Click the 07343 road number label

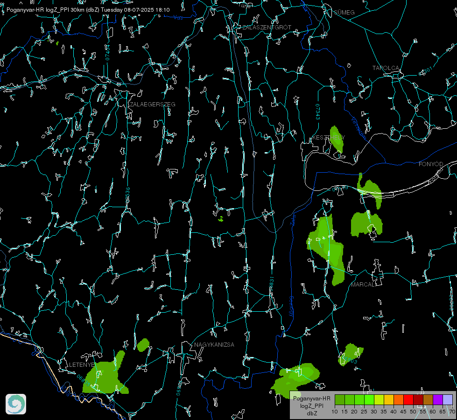point(318,112)
